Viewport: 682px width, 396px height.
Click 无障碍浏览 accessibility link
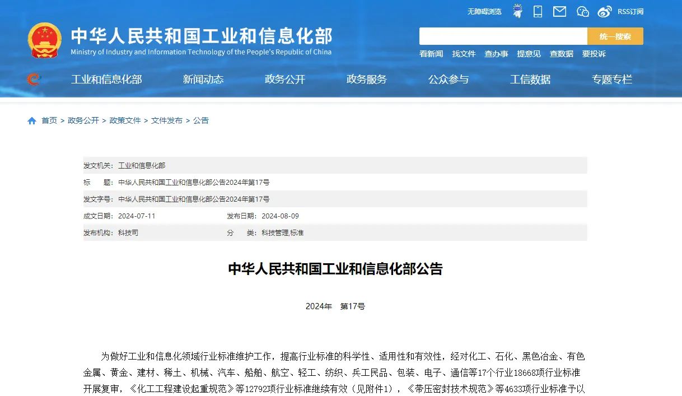484,11
